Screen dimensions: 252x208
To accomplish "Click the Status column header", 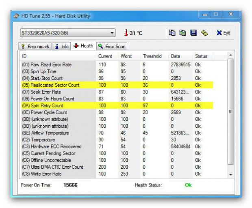I will tap(203, 56).
